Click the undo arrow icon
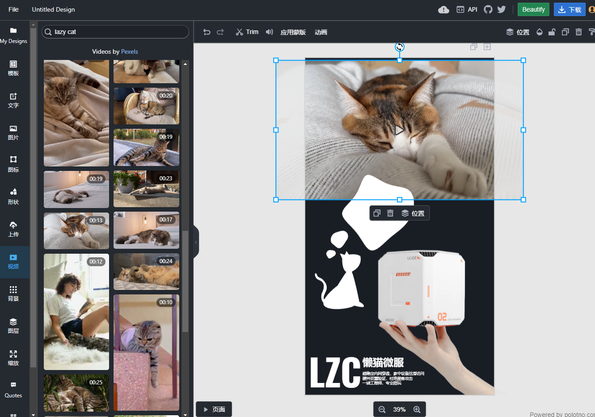Screen dimensions: 595x417 [x=207, y=32]
